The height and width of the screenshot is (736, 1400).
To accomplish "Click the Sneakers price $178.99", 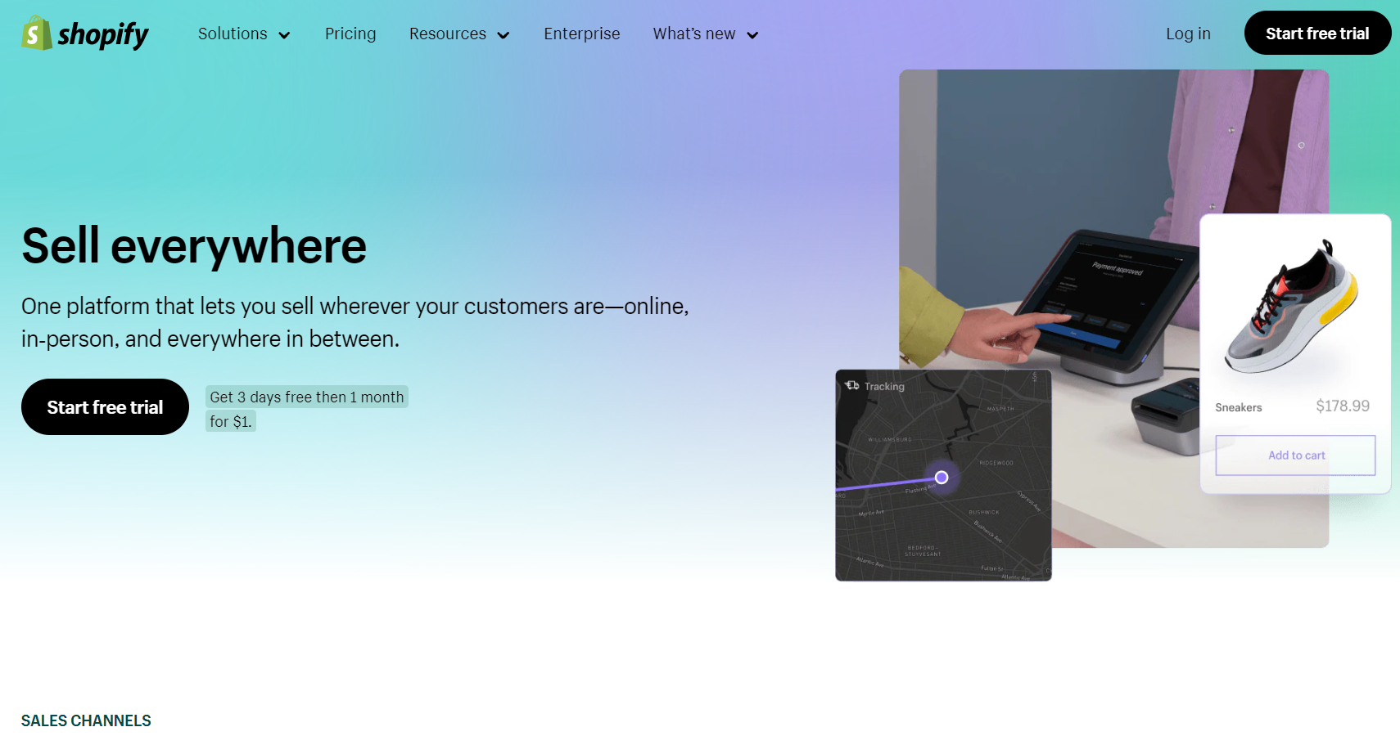I will pyautogui.click(x=1344, y=405).
